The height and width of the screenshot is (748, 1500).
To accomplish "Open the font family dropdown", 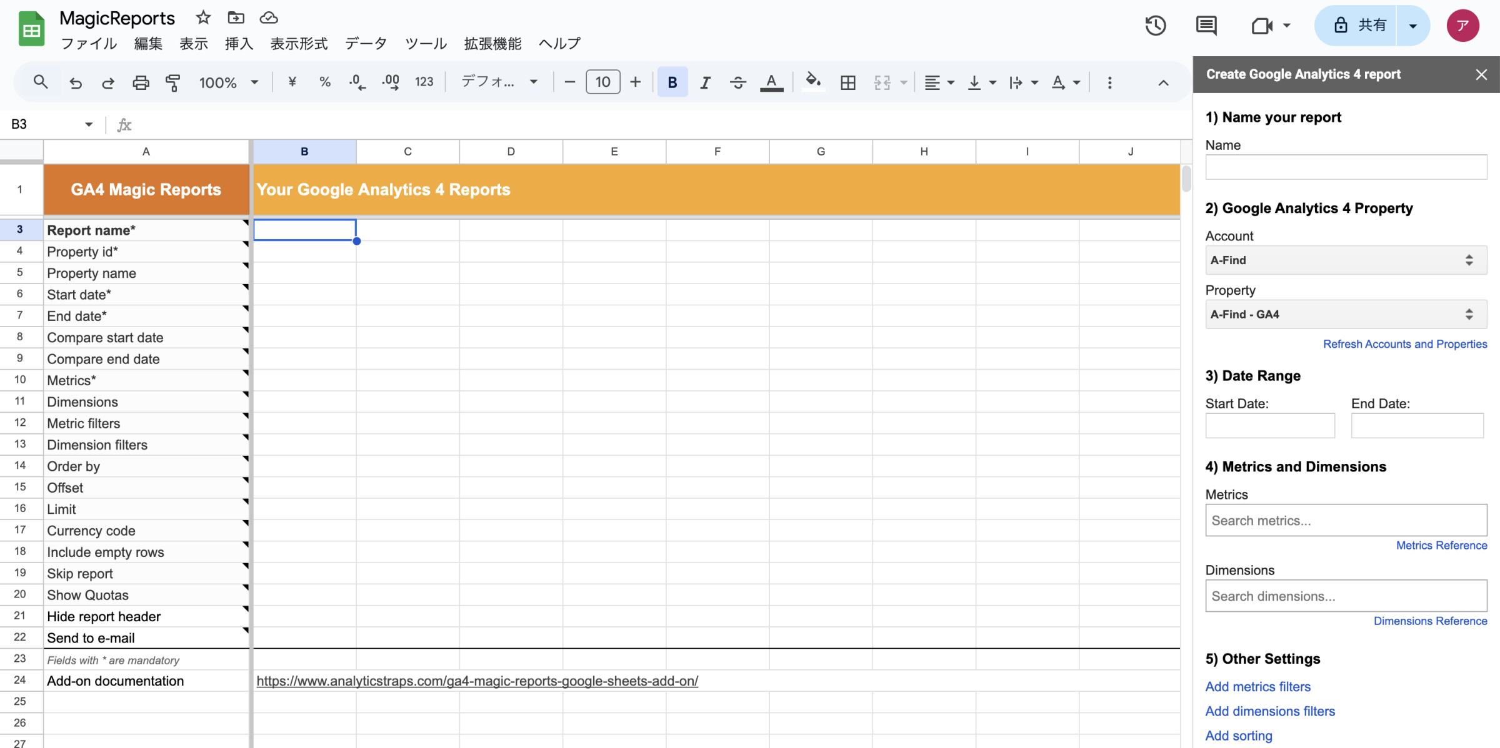I will (x=499, y=82).
